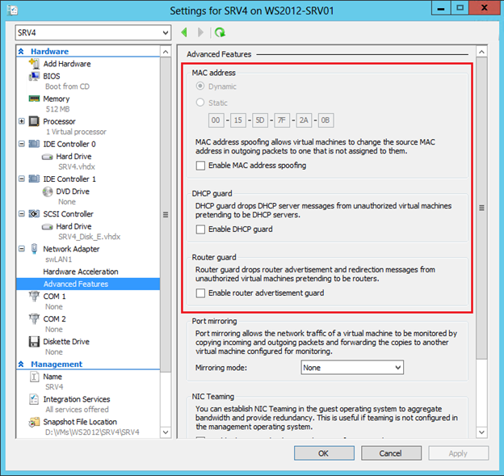Collapse the IDE Controller 1 node
The height and width of the screenshot is (476, 504).
pyautogui.click(x=22, y=179)
